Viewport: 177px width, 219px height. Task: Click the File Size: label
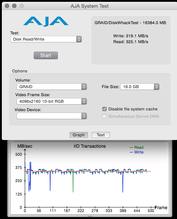[x=110, y=87]
